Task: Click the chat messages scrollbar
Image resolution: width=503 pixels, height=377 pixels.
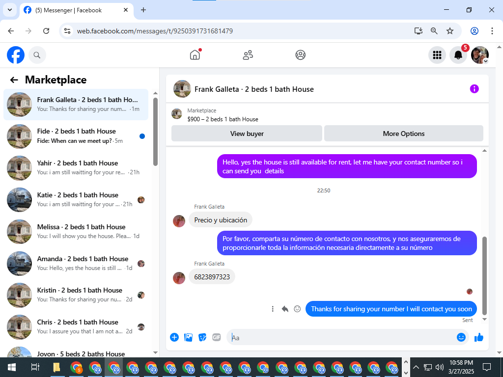Action: point(484,276)
